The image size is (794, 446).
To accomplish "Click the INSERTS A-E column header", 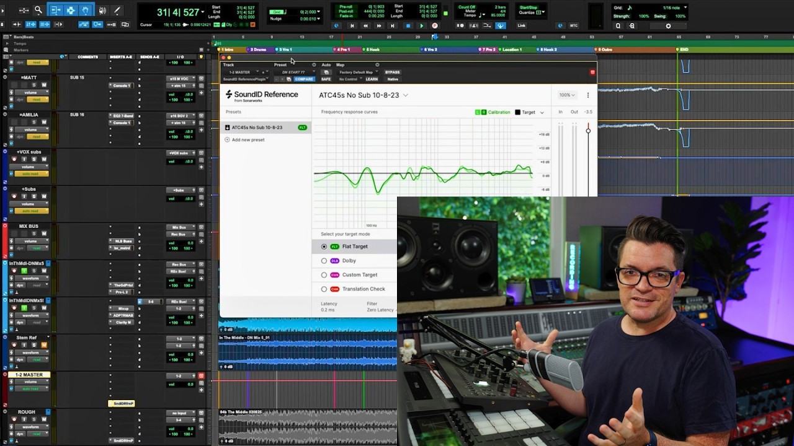I will (x=120, y=57).
